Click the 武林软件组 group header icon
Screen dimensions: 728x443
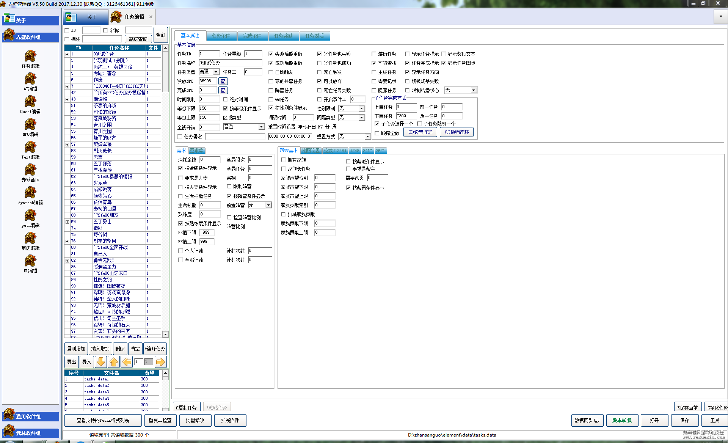pyautogui.click(x=9, y=431)
